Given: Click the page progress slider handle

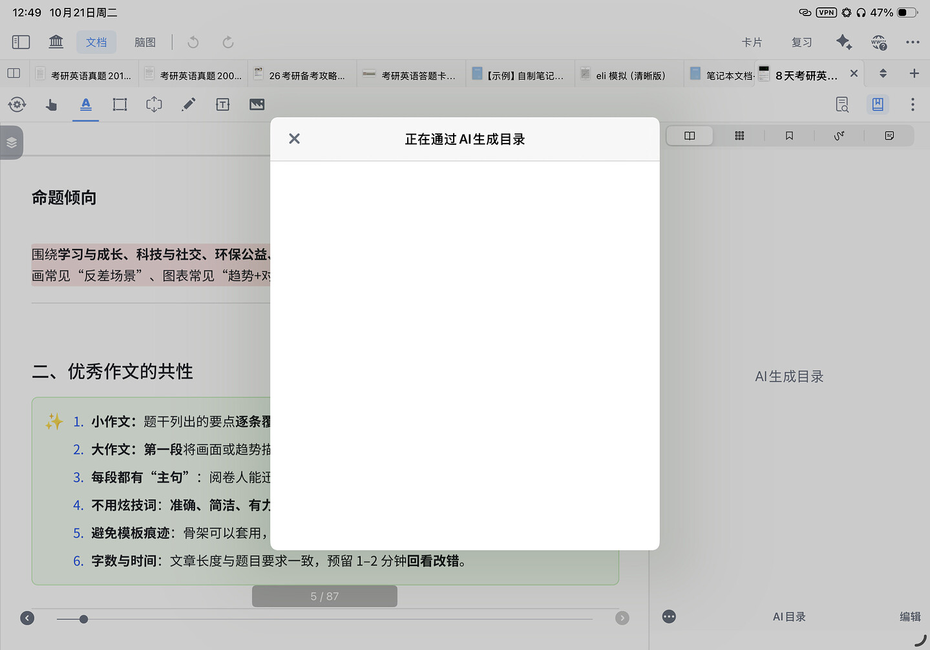Looking at the screenshot, I should click(x=83, y=619).
